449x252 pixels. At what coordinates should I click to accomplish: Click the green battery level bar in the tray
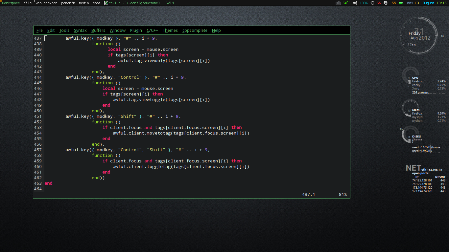400,3
